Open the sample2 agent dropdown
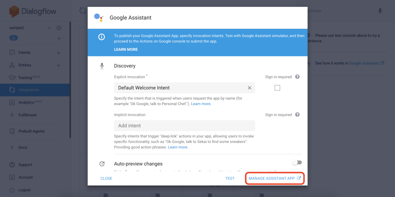The image size is (395, 197). (x=49, y=28)
